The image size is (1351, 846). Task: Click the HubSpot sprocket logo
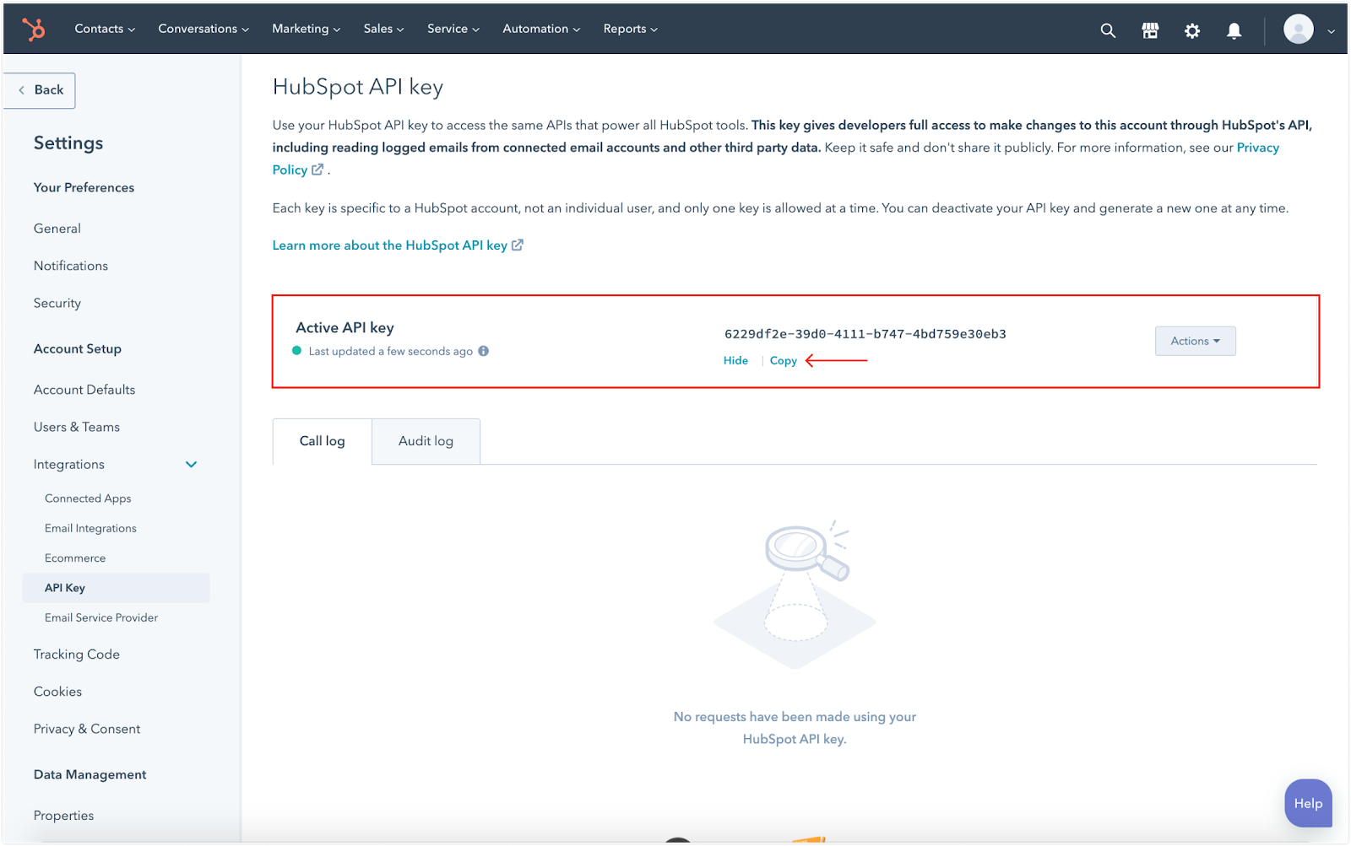[x=34, y=30]
